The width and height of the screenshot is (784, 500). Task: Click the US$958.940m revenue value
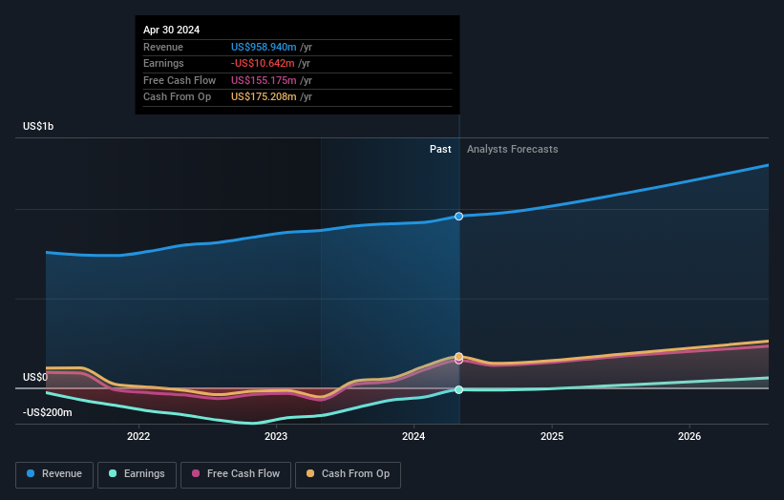(264, 47)
